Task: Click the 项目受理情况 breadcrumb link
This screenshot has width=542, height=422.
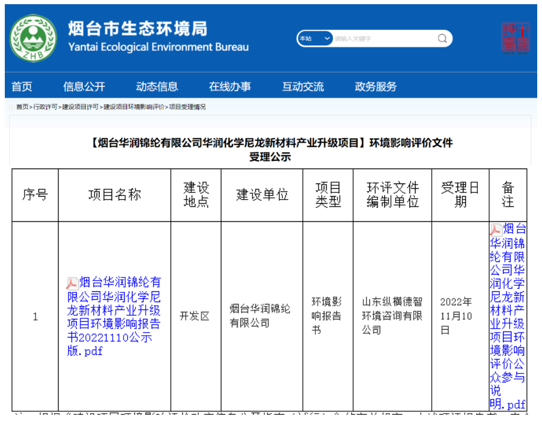Action: point(187,107)
